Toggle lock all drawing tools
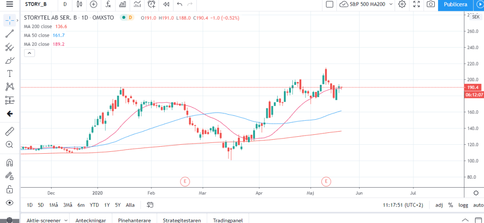This screenshot has width=484, height=223. coord(9,189)
